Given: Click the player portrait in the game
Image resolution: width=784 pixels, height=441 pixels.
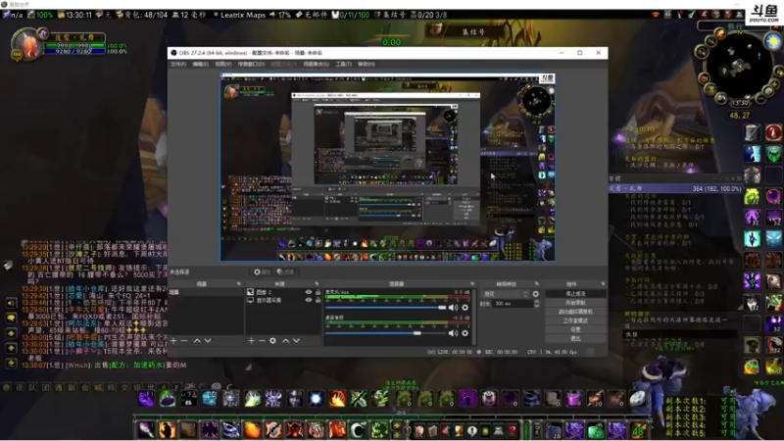Looking at the screenshot, I should pos(26,44).
